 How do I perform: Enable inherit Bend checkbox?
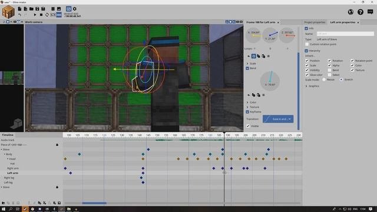coord(329,70)
